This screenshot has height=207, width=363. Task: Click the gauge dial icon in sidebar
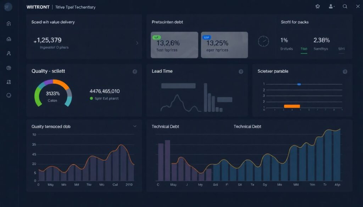point(9,68)
